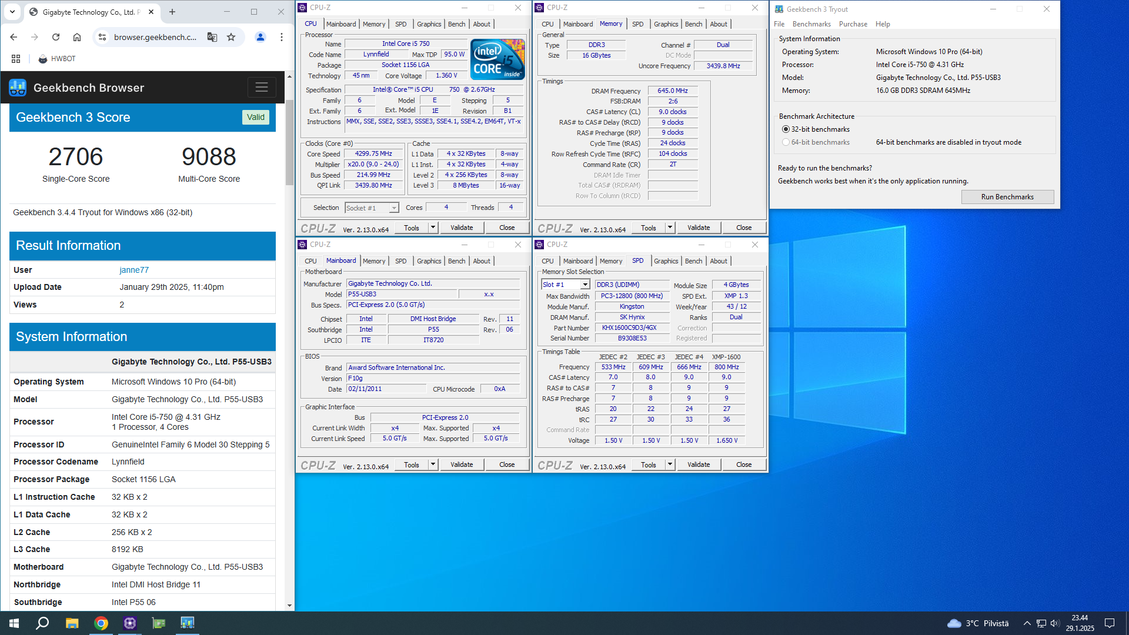Open user janne77 profile link
This screenshot has width=1129, height=635.
pyautogui.click(x=134, y=270)
